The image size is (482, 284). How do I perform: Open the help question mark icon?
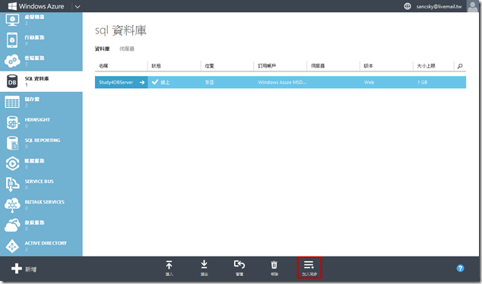pos(460,268)
